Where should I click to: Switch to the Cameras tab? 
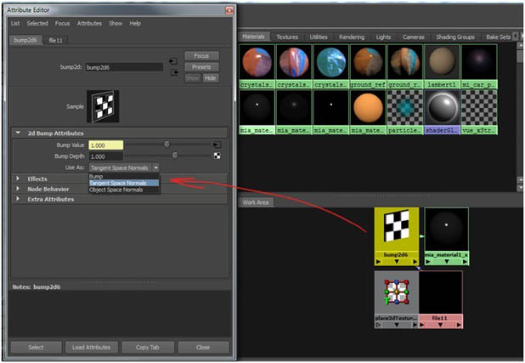pos(414,37)
